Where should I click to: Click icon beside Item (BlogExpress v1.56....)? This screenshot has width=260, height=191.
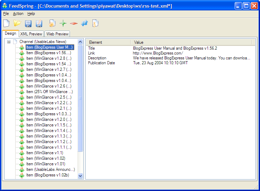pyautogui.click(x=22, y=53)
